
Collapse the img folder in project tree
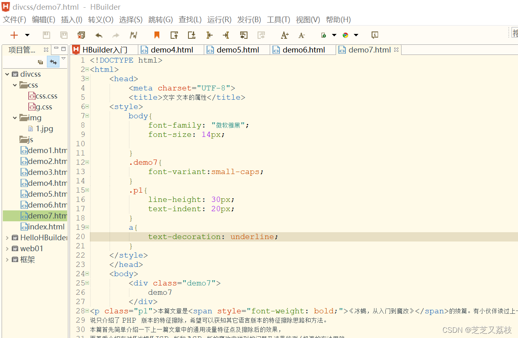15,118
